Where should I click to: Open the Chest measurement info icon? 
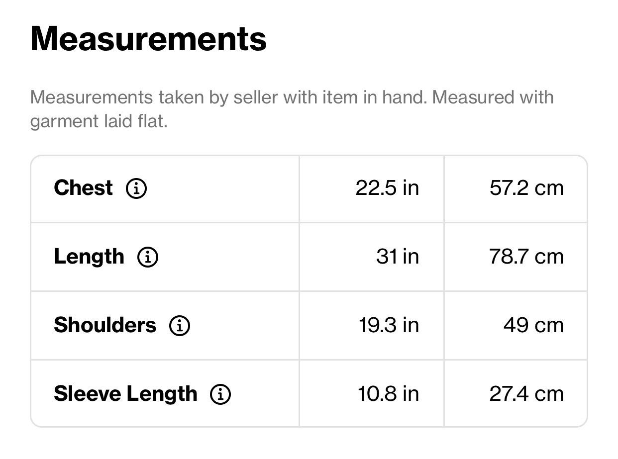coord(136,188)
